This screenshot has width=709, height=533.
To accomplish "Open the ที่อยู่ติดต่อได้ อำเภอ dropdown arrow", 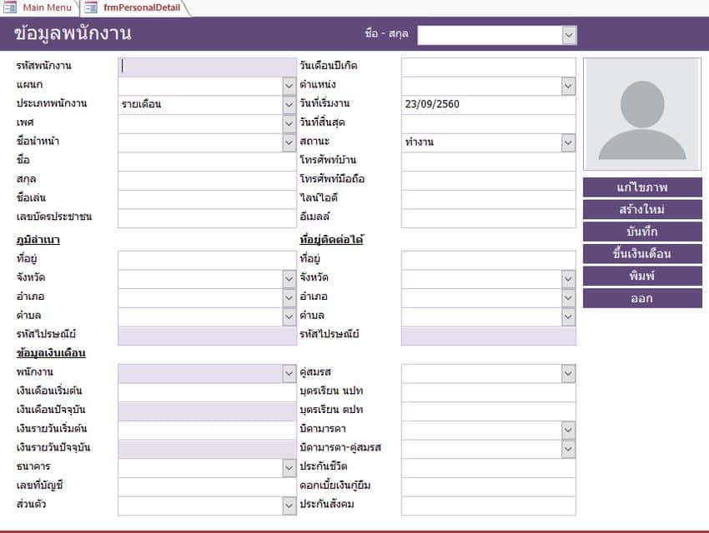I will (568, 298).
